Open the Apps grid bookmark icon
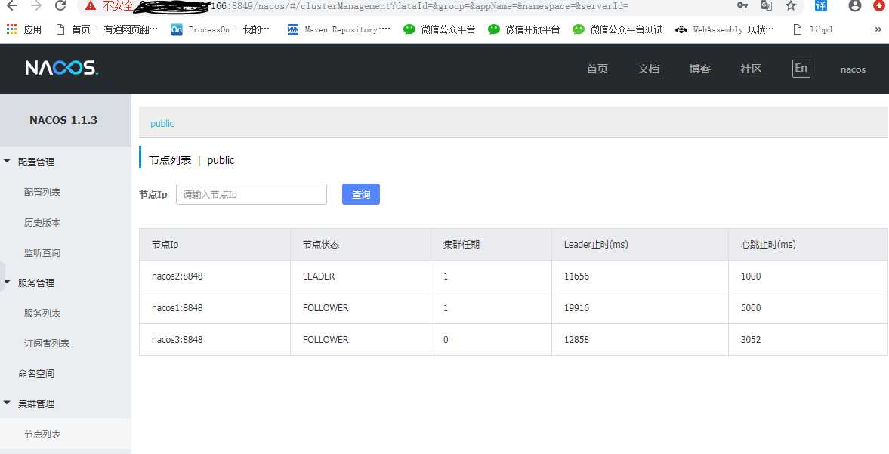Image resolution: width=889 pixels, height=454 pixels. point(12,29)
